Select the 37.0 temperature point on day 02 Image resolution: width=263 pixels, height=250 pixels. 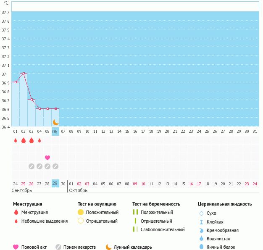click(24, 73)
